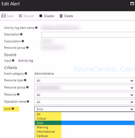This screenshot has width=135, height=138.
Task: Maximize the Edit Alert blade
Action: pyautogui.click(x=132, y=4)
